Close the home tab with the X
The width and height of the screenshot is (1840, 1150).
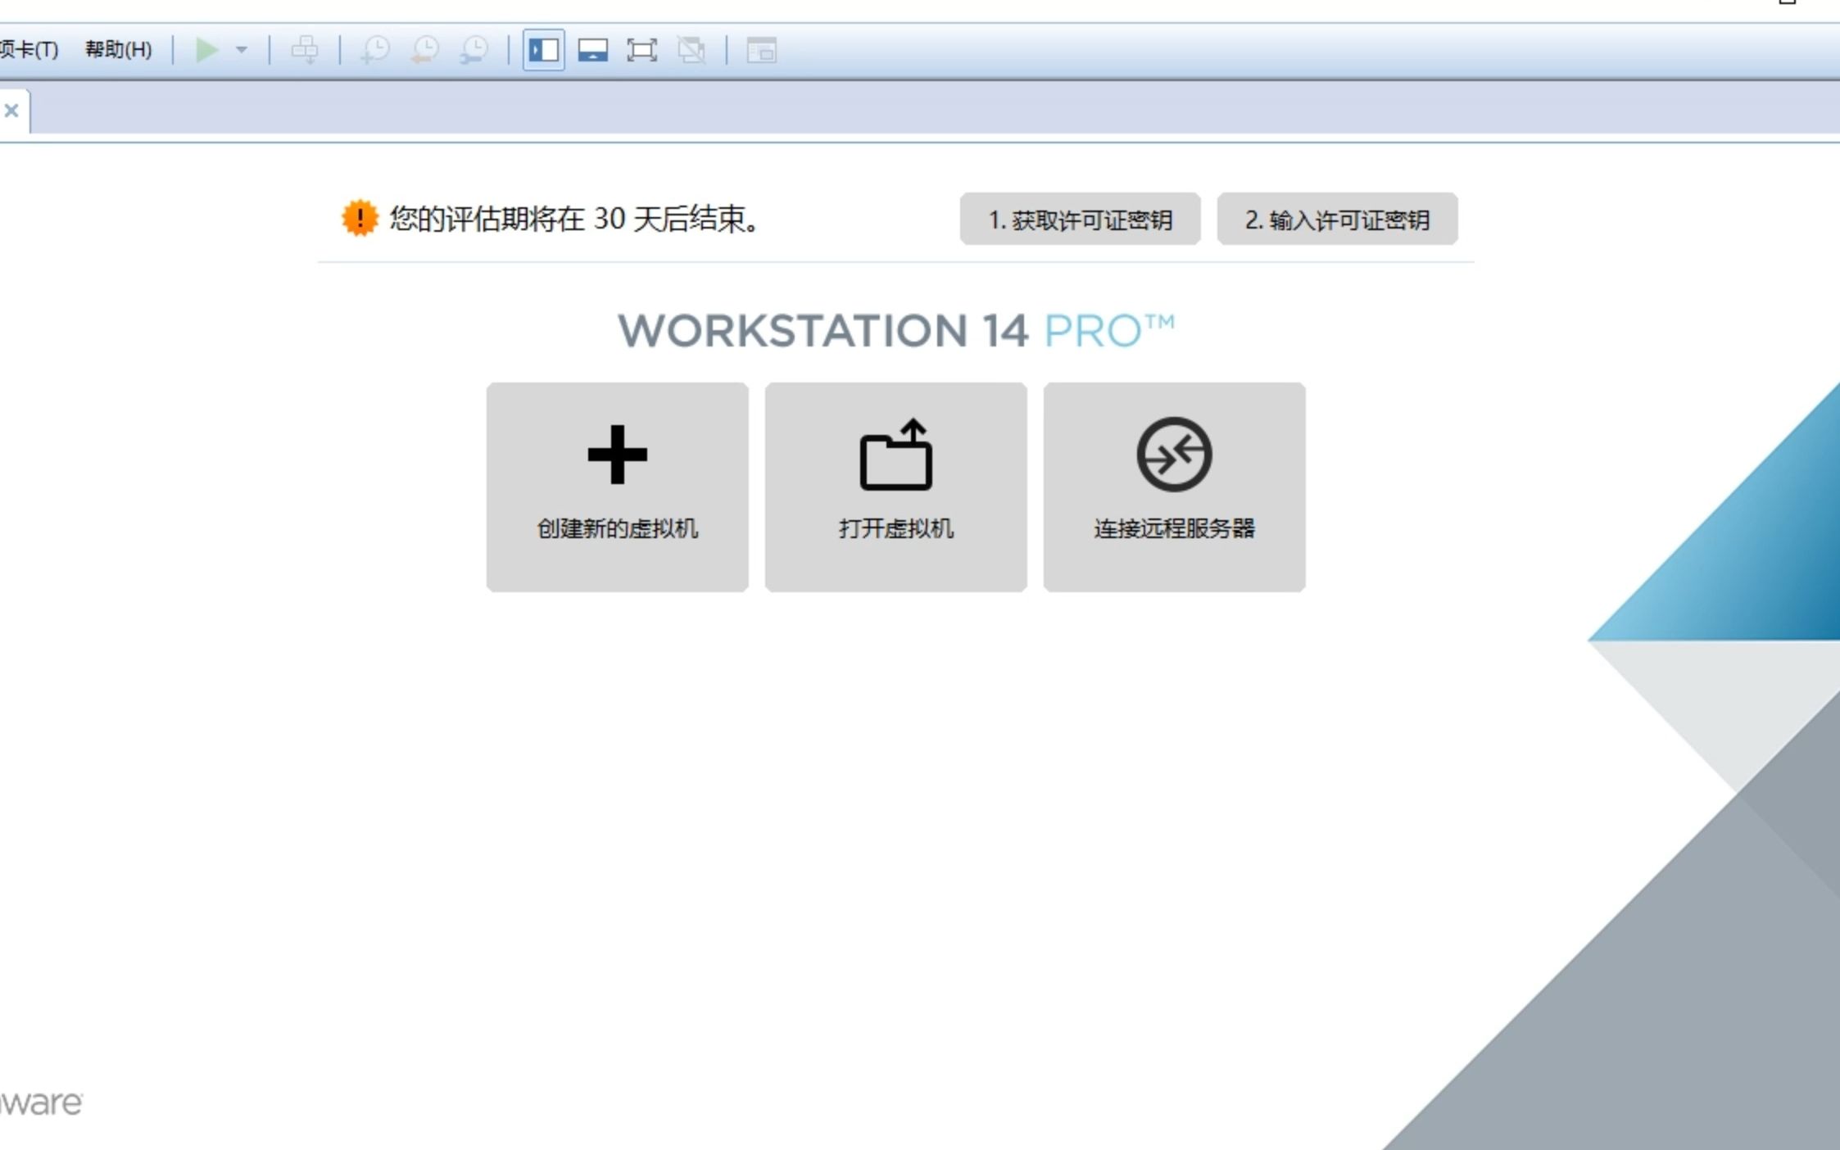(11, 111)
